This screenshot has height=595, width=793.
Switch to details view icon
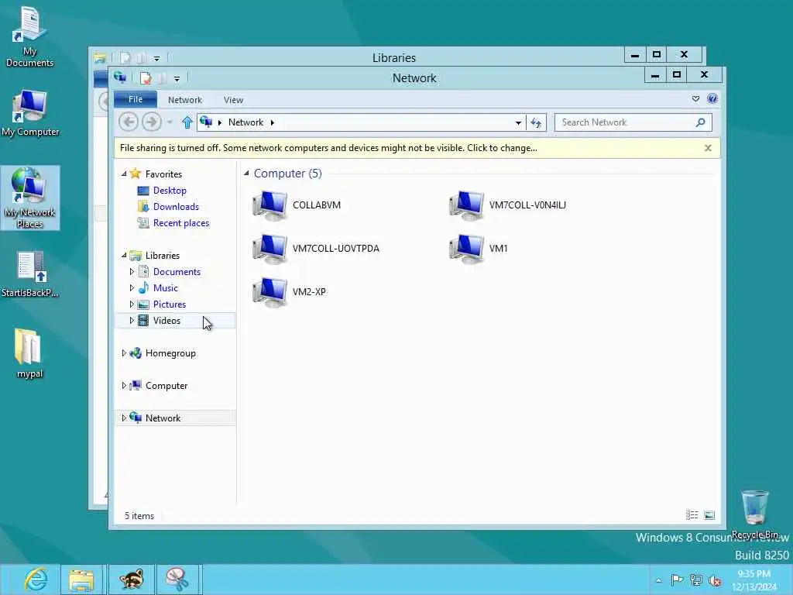[692, 515]
